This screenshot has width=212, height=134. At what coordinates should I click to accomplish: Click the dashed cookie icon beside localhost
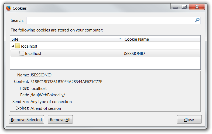click(22, 54)
